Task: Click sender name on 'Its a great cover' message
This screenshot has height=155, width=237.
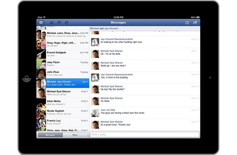Action: [x=112, y=122]
